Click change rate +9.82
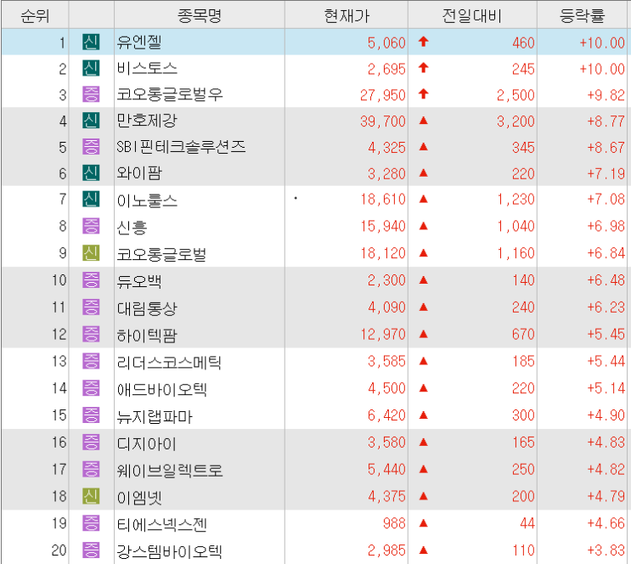631x564 pixels. point(606,95)
